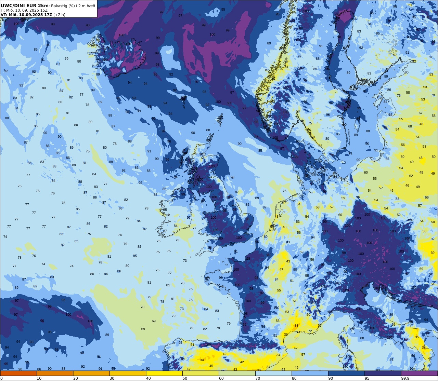Click the "IT: Mið. 10. 09. 2025 15Z" line
The image size is (438, 381).
tap(24, 10)
